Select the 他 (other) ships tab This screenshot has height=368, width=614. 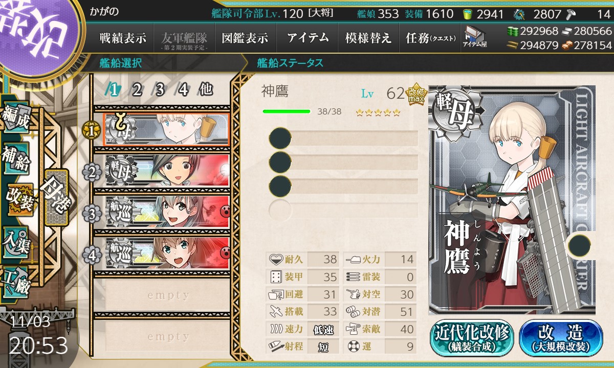(x=206, y=89)
